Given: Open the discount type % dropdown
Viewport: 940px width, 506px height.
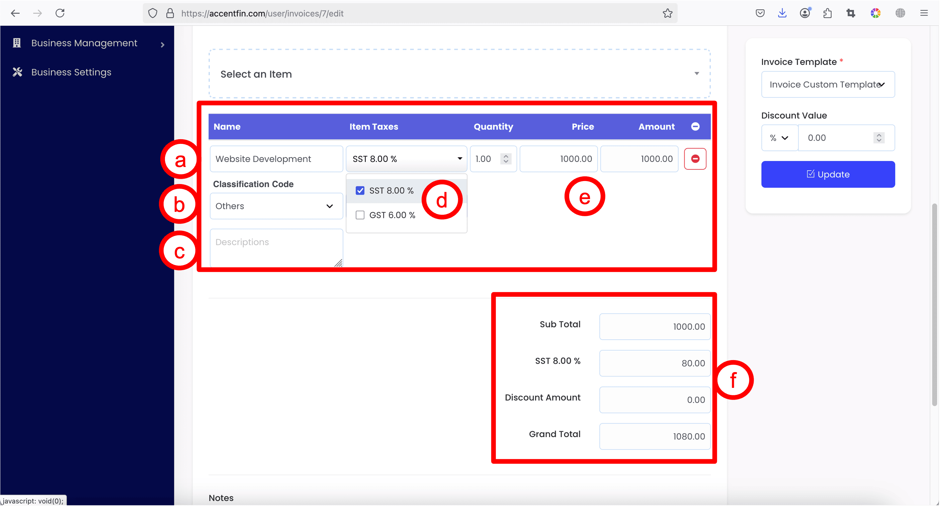Looking at the screenshot, I should (x=779, y=138).
